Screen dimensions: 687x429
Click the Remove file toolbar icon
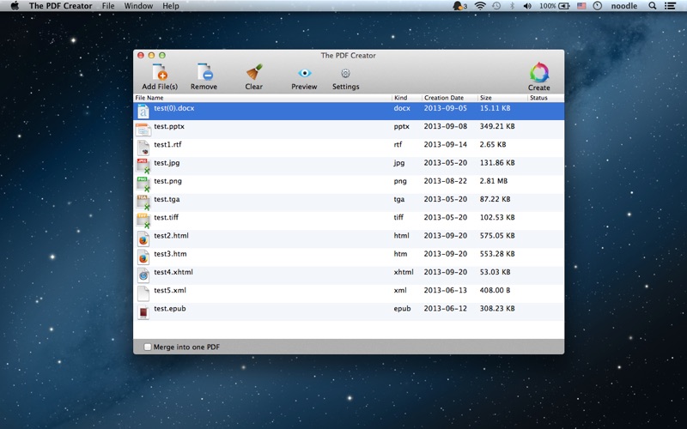click(204, 72)
